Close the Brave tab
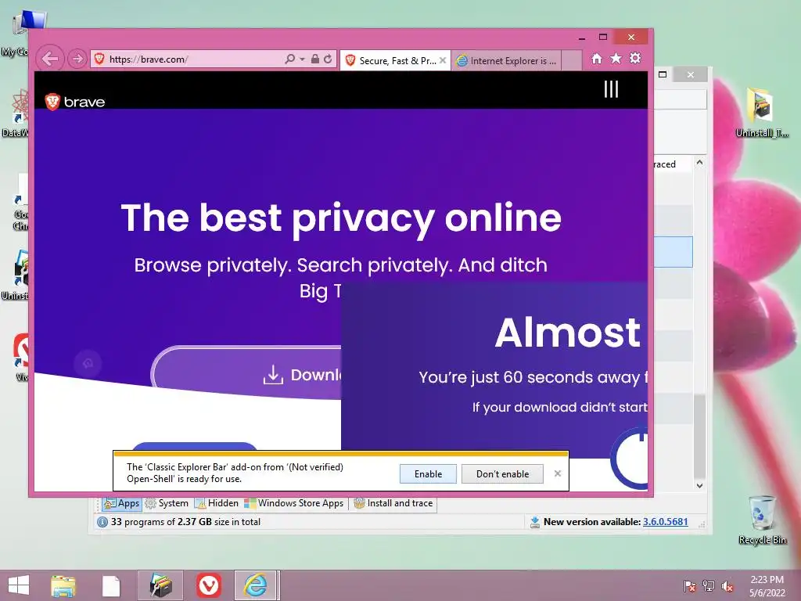 click(443, 60)
